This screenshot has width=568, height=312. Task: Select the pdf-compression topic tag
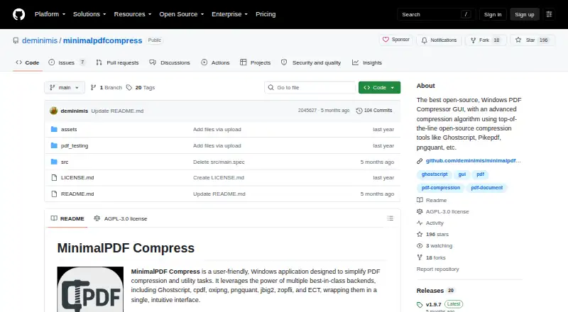tap(441, 188)
